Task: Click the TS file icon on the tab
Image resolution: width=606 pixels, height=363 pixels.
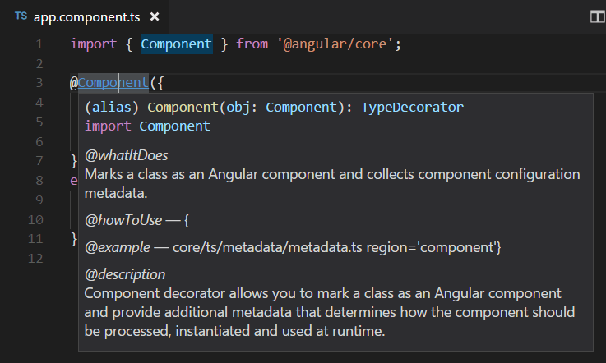Action: coord(21,16)
